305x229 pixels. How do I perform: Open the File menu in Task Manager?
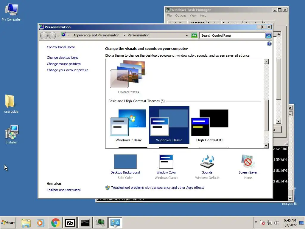pos(169,16)
